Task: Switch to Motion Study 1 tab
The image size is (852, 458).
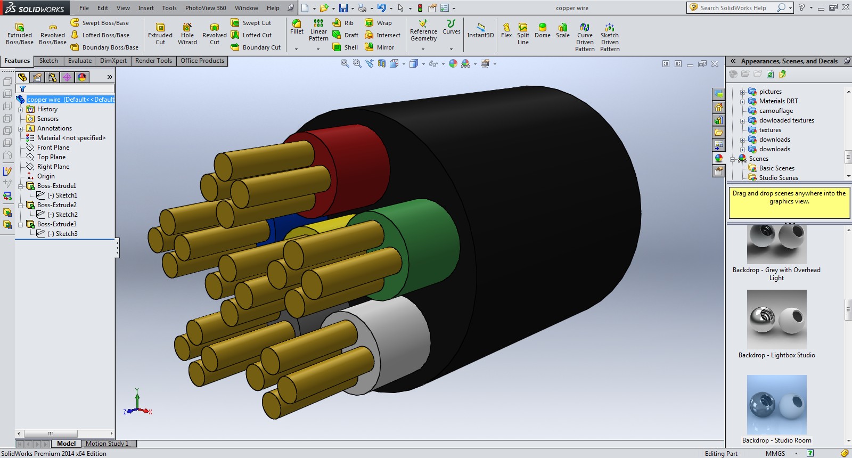Action: click(x=107, y=444)
